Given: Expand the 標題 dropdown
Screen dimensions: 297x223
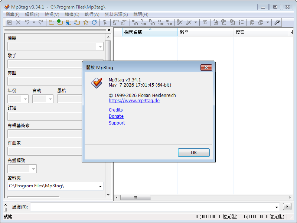Looking at the screenshot, I should click(100, 46).
